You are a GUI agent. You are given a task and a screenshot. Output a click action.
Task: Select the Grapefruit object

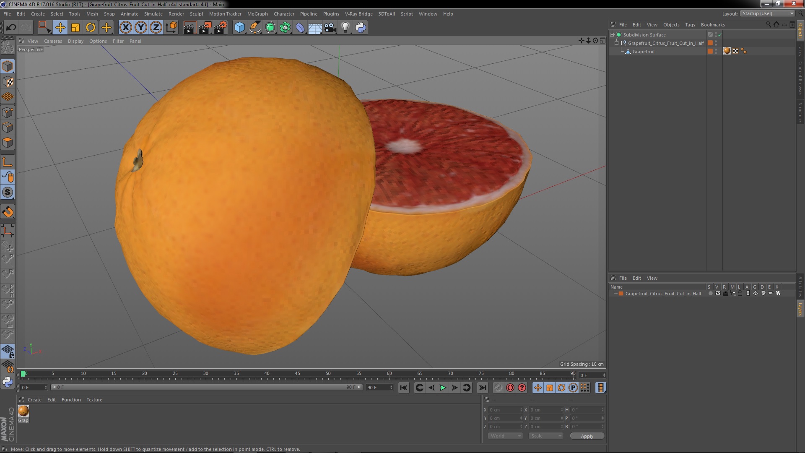coord(644,52)
